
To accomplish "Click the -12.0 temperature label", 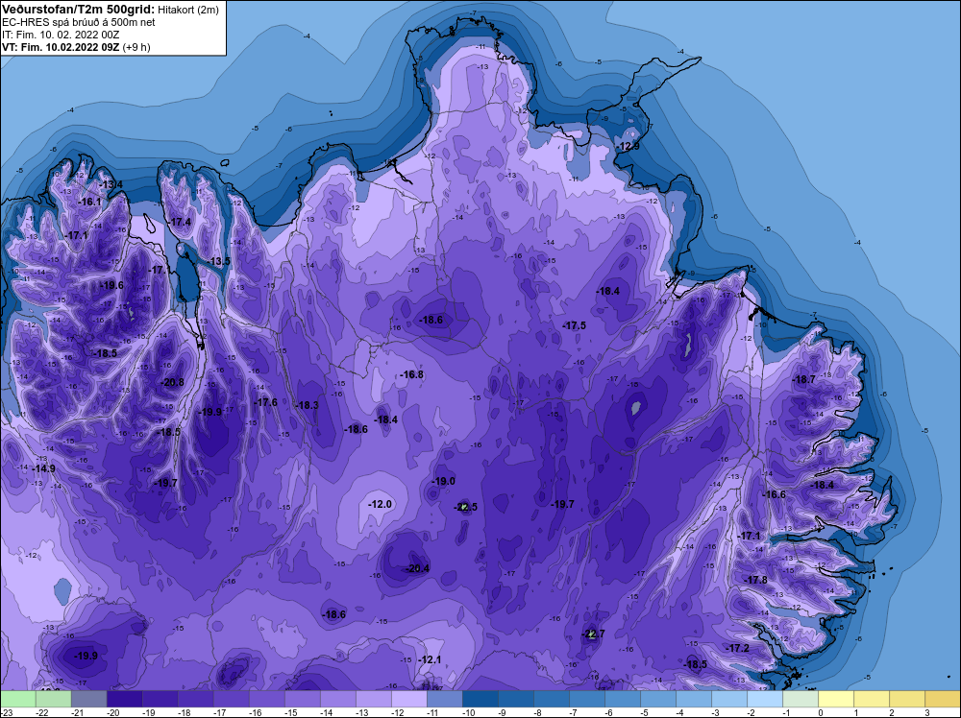I will pos(380,504).
